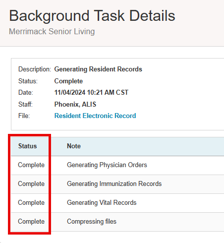This screenshot has width=224, height=243.
Task: Click Complete status for Compressing files
Action: (x=31, y=222)
